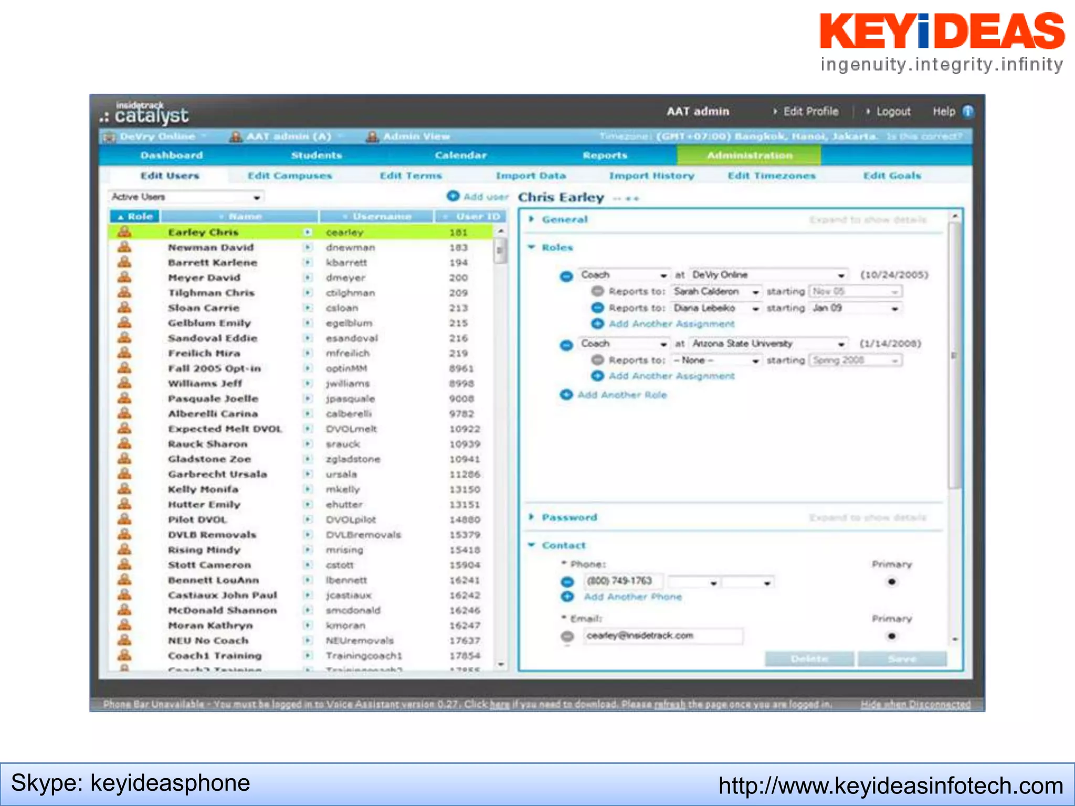
Task: Open the Sarah Calderon reports-to dropdown
Action: coord(716,291)
